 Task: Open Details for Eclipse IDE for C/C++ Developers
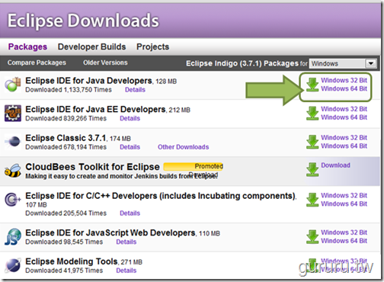(130, 213)
